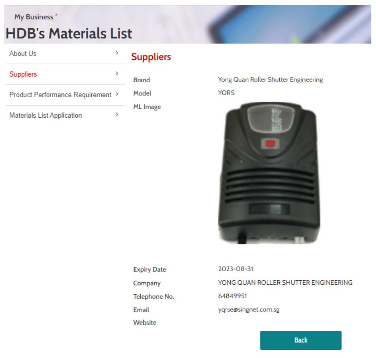Click the expiry date 2023-08-31
This screenshot has height=358, width=376.
235,269
